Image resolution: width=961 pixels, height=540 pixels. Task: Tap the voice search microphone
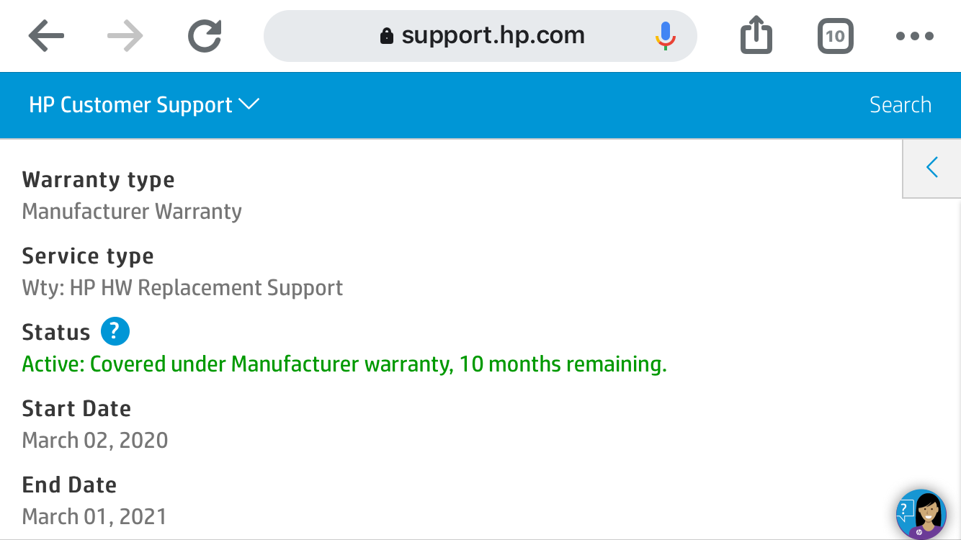click(x=665, y=36)
